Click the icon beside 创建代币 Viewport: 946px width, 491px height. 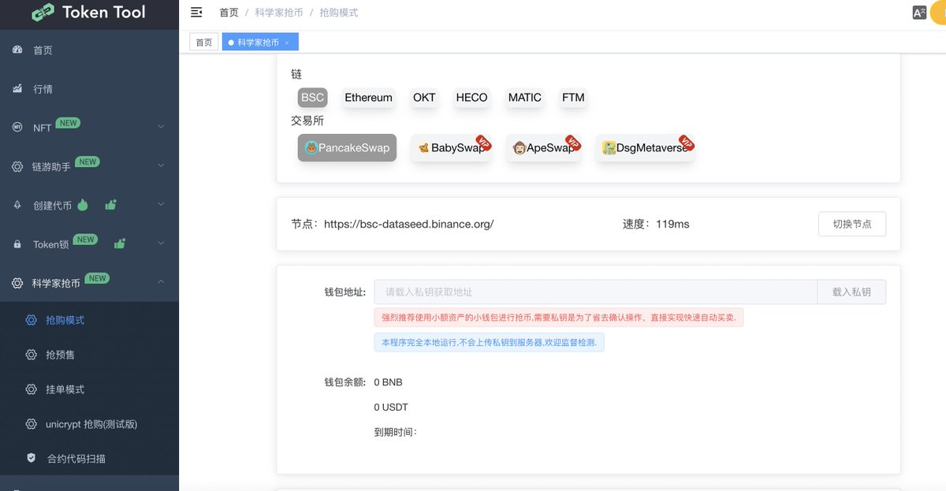(x=17, y=205)
